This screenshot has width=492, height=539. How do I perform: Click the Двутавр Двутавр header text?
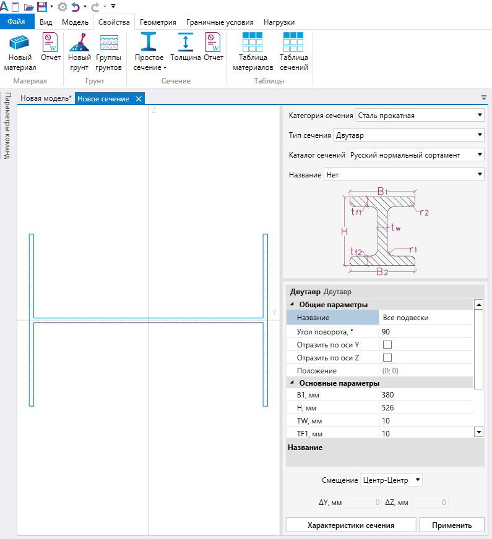tap(321, 292)
